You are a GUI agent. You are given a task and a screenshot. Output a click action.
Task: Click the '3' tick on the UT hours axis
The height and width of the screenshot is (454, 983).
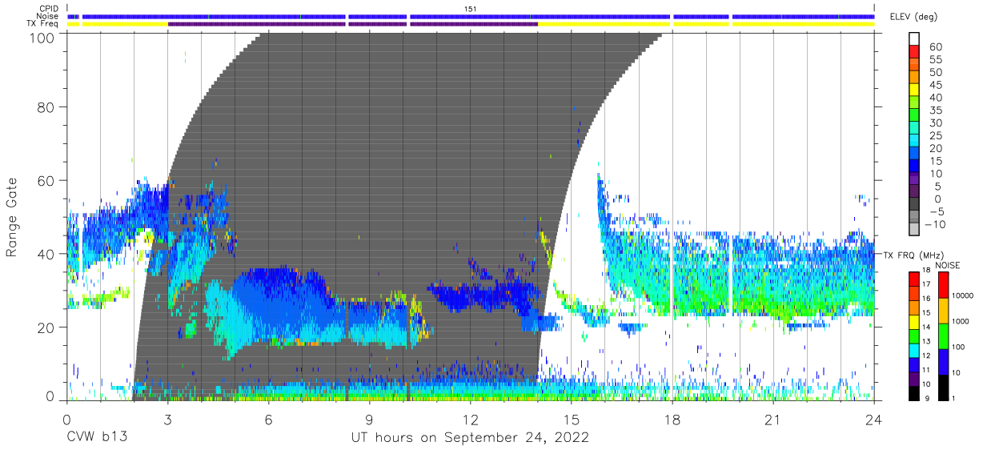click(x=167, y=420)
